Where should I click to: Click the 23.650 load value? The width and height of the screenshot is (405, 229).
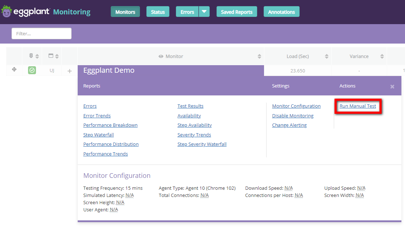(297, 71)
